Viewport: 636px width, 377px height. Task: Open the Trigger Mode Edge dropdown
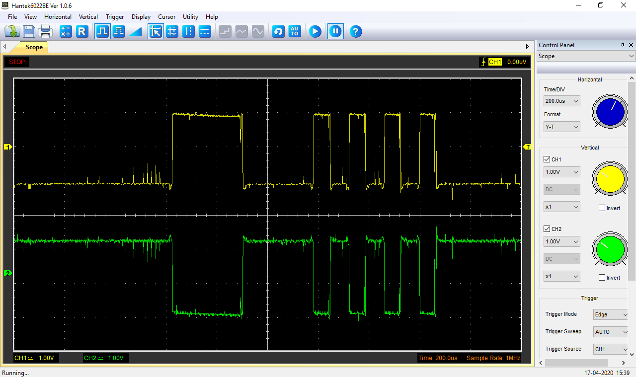611,314
